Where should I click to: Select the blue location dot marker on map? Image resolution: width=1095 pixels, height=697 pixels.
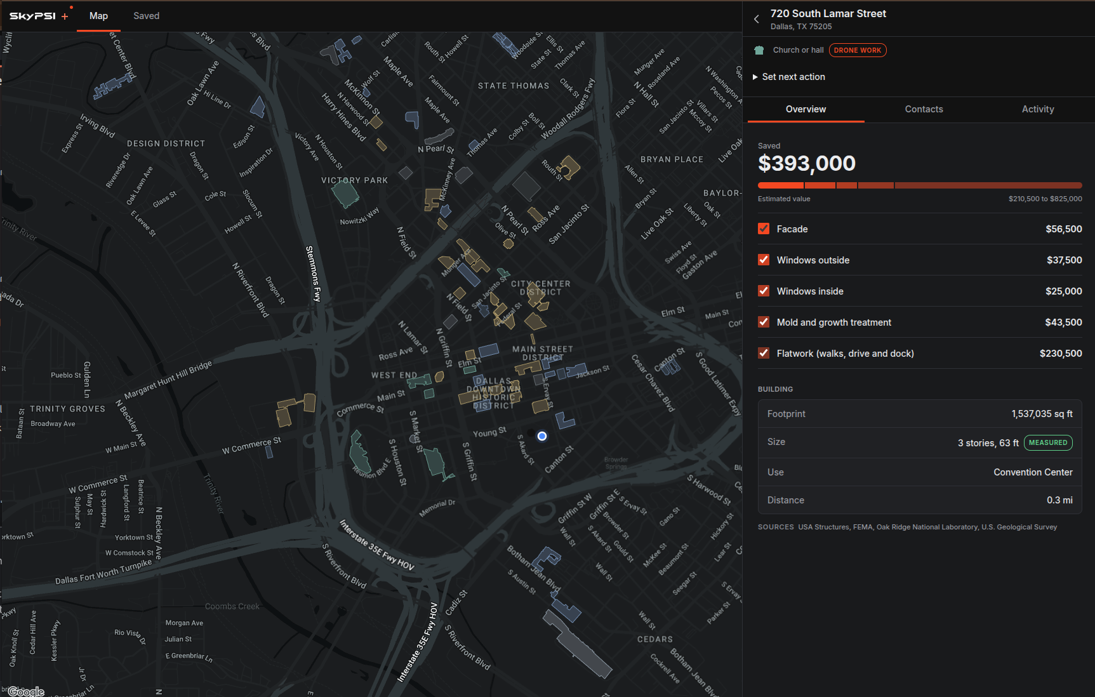tap(541, 436)
